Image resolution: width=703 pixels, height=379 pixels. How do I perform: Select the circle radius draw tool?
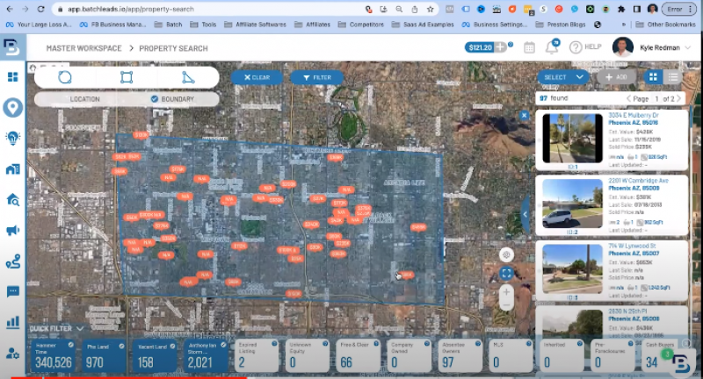coord(65,77)
